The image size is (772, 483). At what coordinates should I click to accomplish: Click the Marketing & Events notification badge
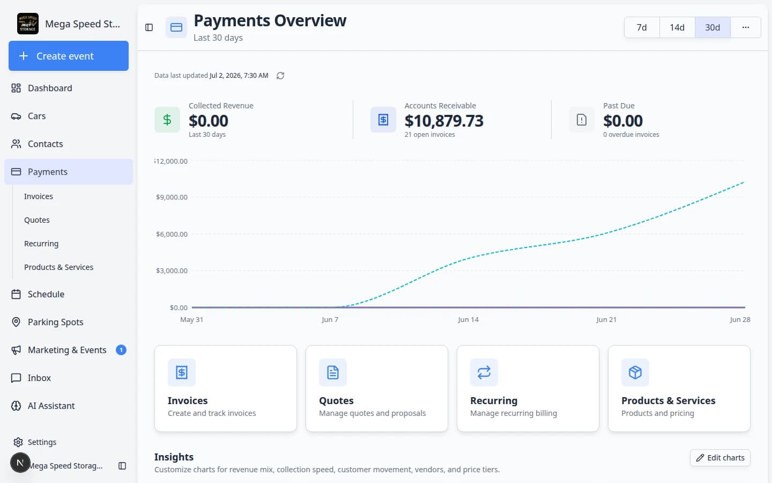121,350
